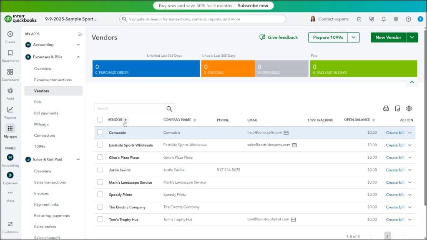Click the orange Overdue money bar
This screenshot has width=427, height=240.
click(227, 67)
